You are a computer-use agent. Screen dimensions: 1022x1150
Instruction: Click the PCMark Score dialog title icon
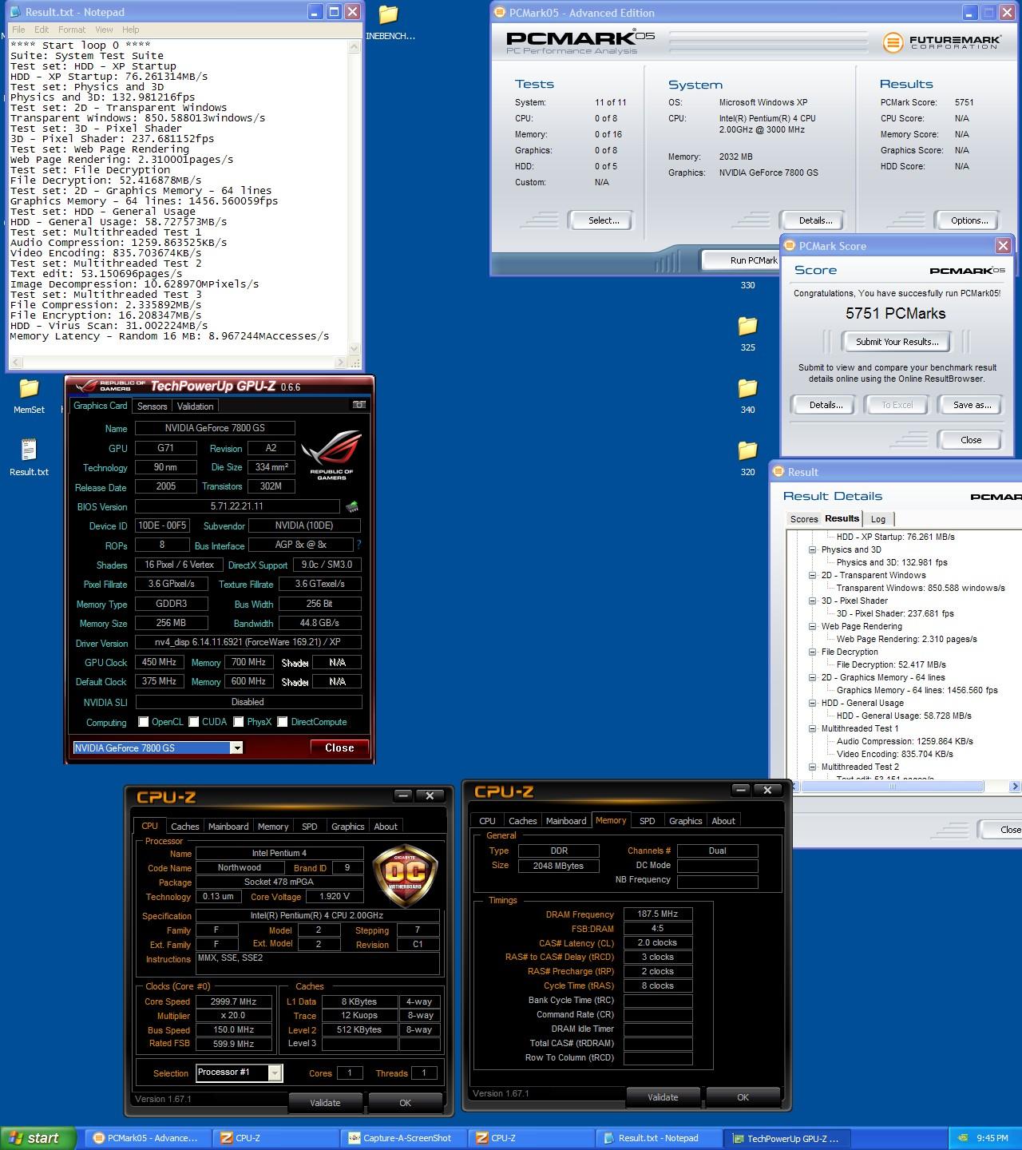[790, 245]
